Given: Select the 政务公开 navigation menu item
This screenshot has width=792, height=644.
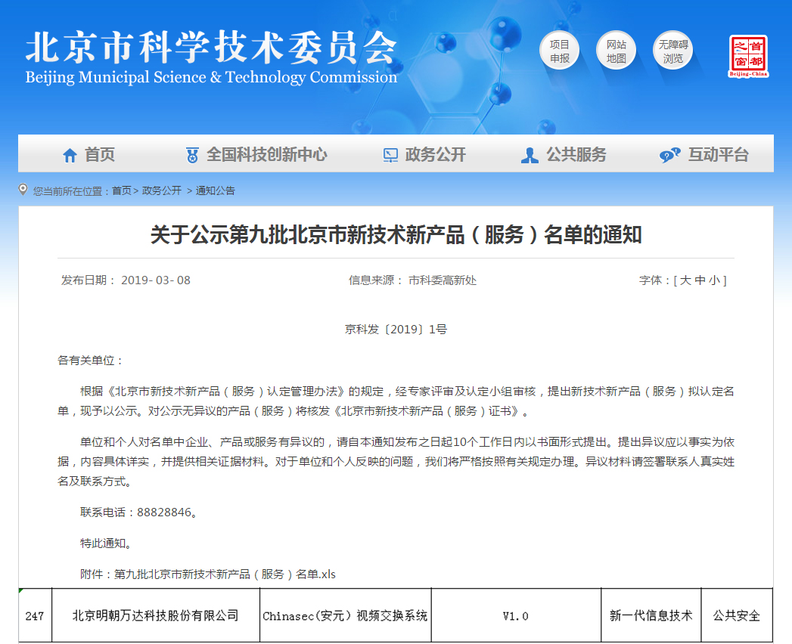Looking at the screenshot, I should (435, 155).
